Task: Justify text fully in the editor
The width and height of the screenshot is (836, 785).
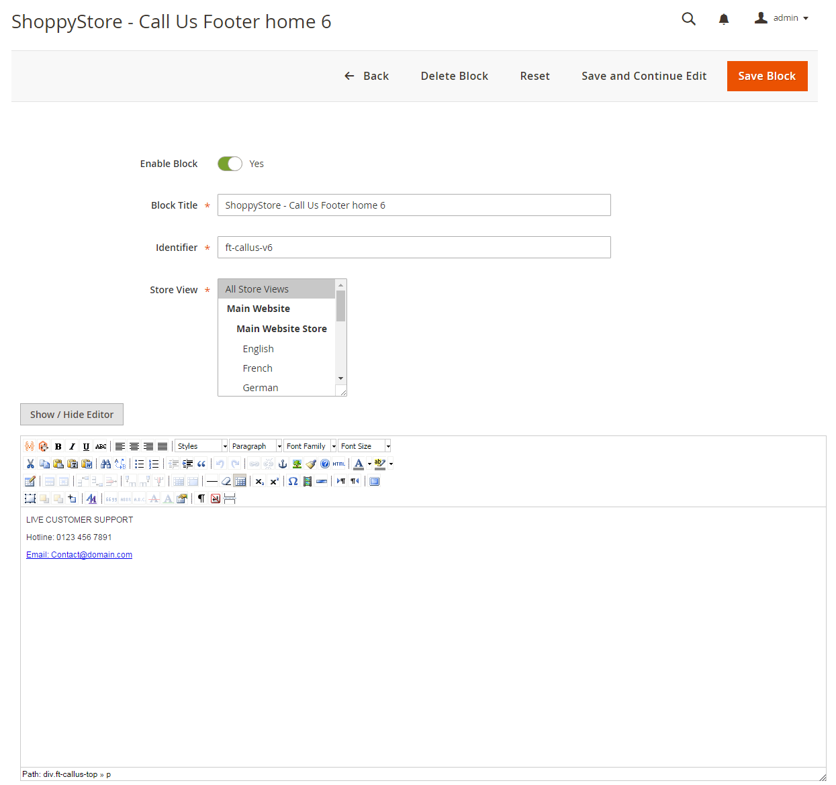Action: pos(162,446)
